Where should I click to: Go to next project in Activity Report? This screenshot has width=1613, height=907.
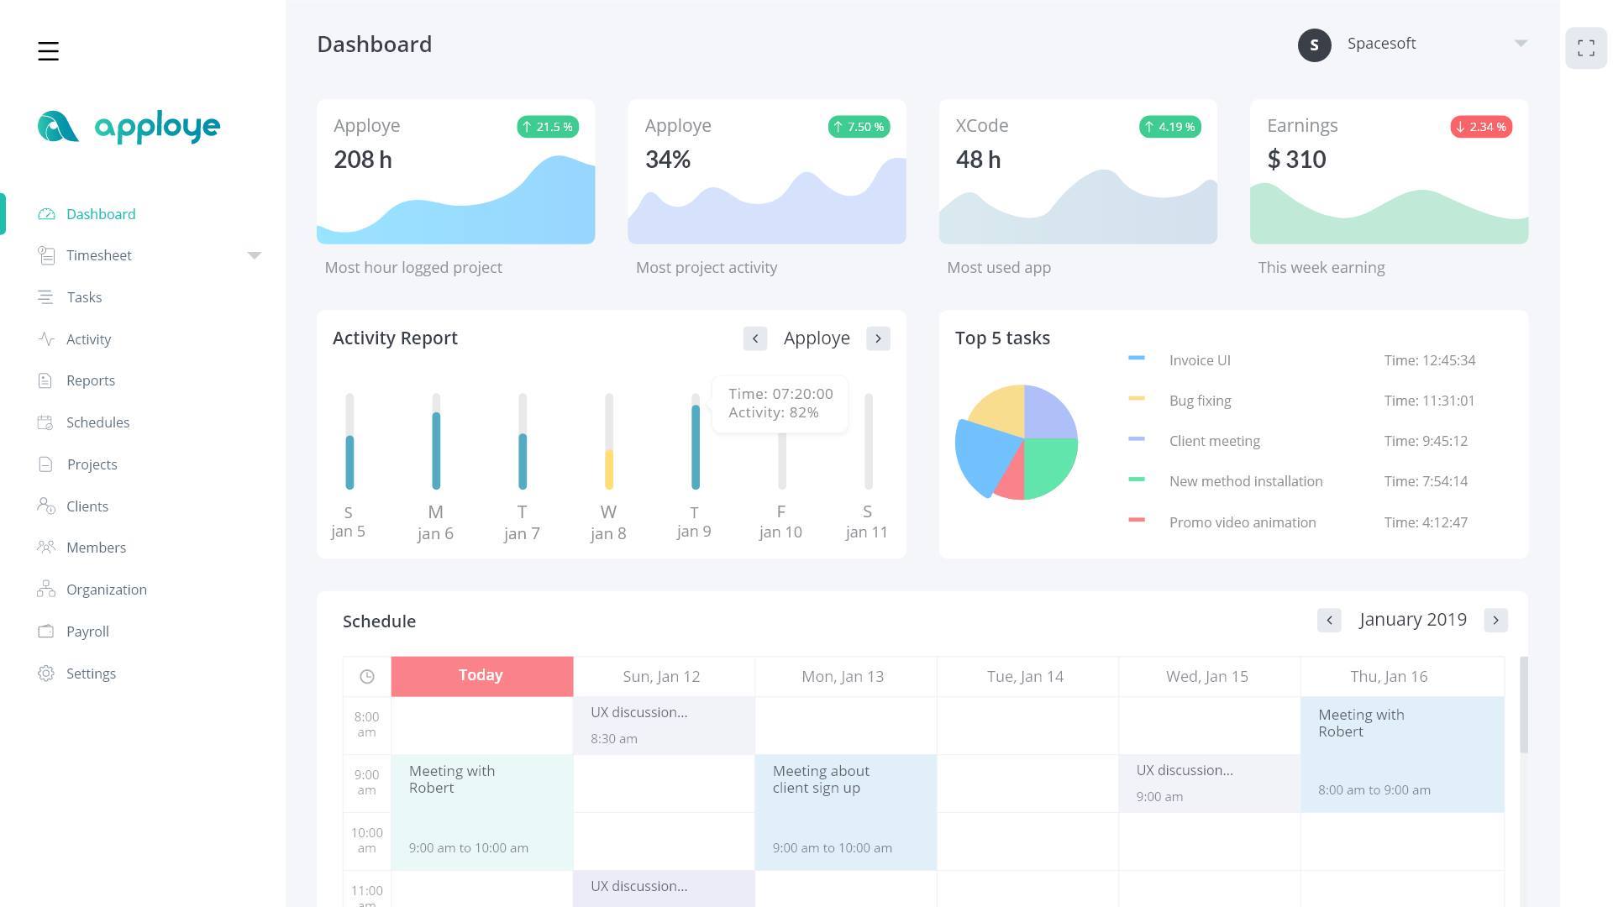(x=878, y=338)
